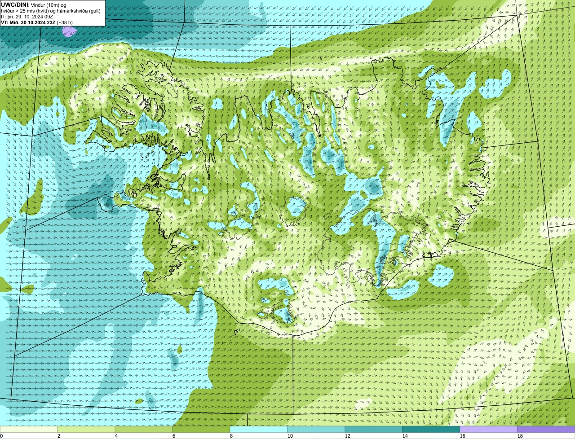Click the scale label "18"

tap(520, 436)
